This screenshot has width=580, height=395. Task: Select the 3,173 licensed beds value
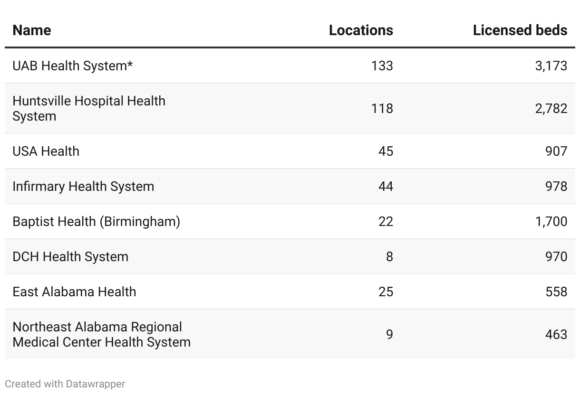click(551, 66)
